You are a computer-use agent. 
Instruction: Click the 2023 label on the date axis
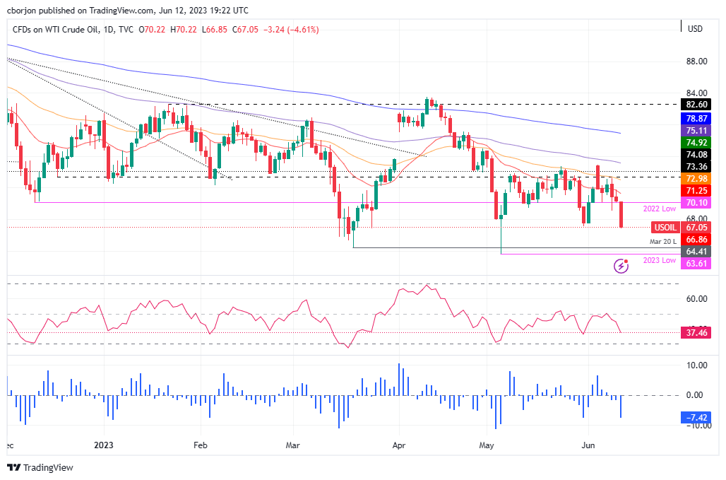(103, 446)
